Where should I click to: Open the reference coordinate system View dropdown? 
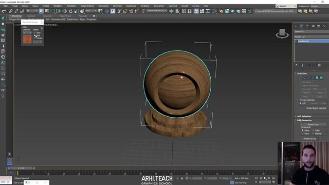92,11
